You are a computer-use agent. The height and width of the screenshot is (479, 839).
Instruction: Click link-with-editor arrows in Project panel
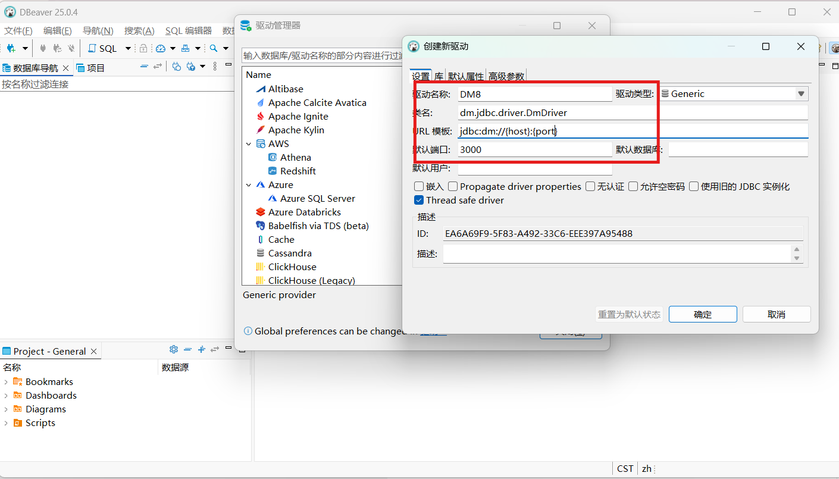pyautogui.click(x=215, y=349)
